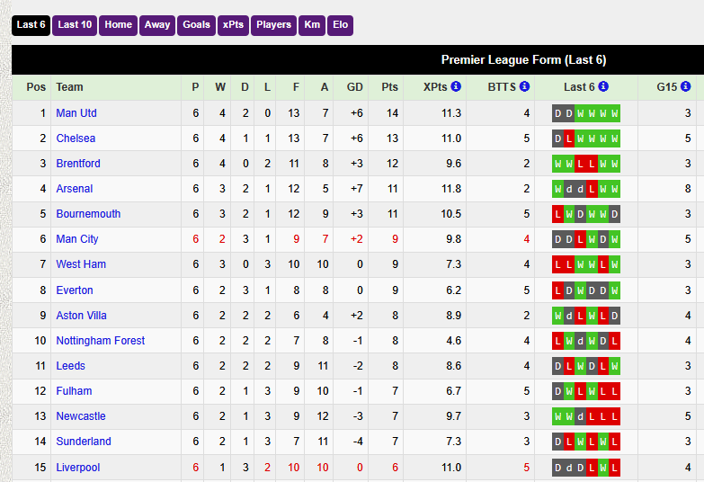
Task: Open the Brentford team link
Action: coord(78,164)
